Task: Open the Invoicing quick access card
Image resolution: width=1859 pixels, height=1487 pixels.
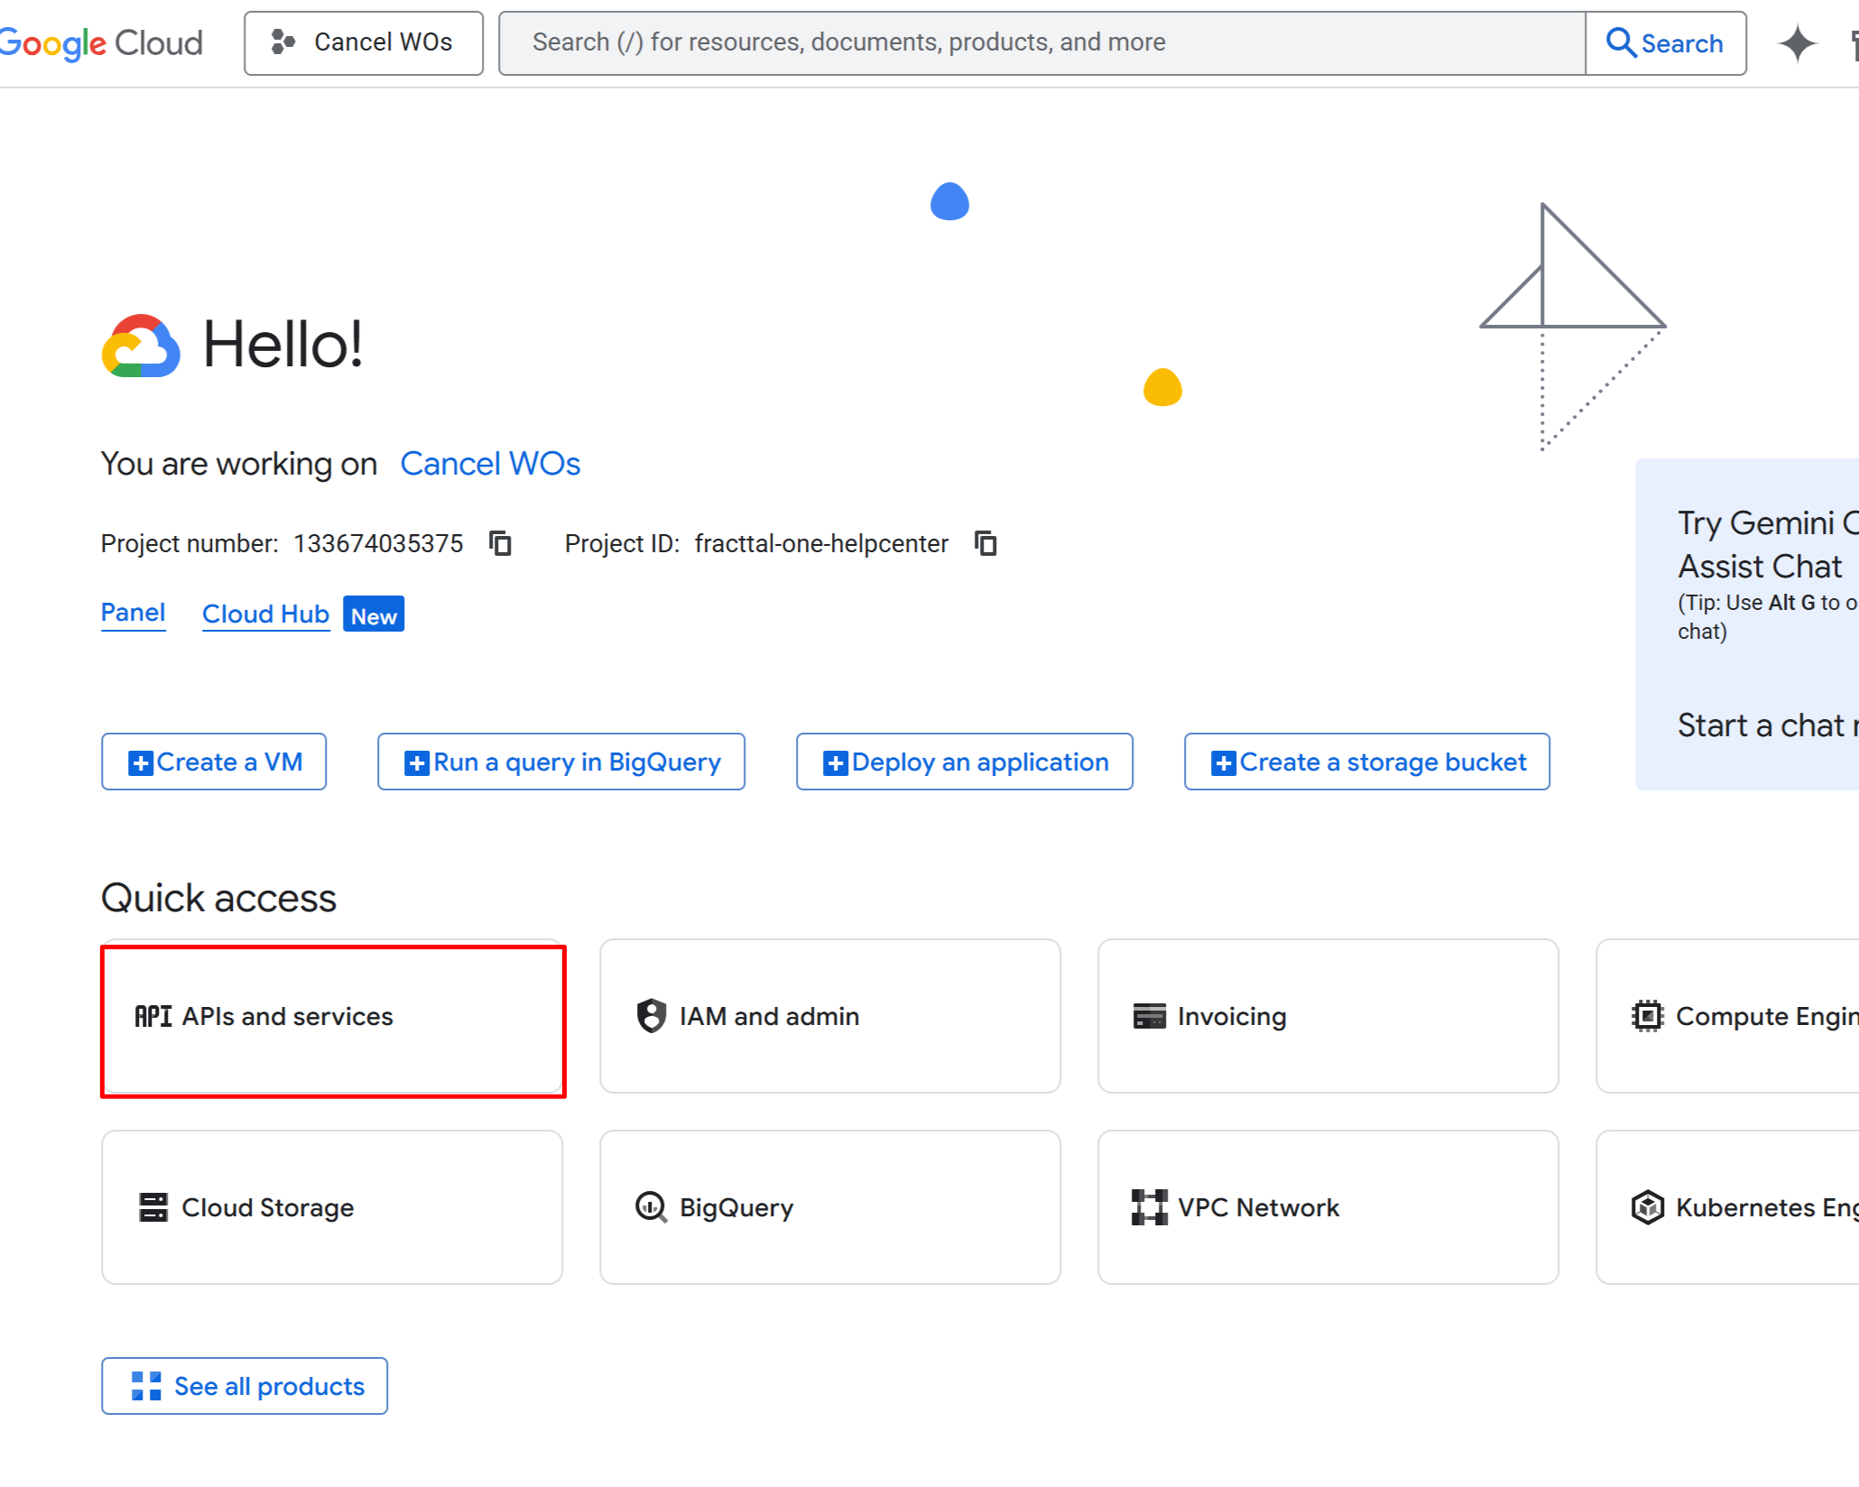Action: pos(1327,1017)
